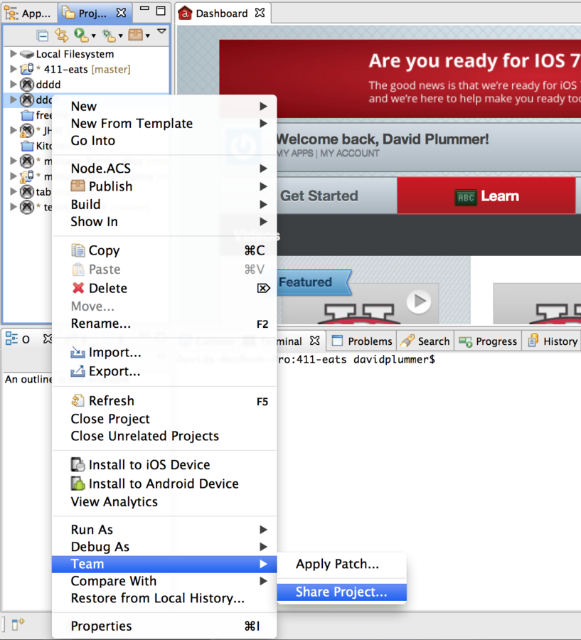Close the Project Explorer tab

tap(122, 13)
